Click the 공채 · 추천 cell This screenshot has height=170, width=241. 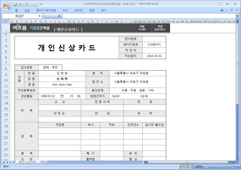tap(50, 68)
